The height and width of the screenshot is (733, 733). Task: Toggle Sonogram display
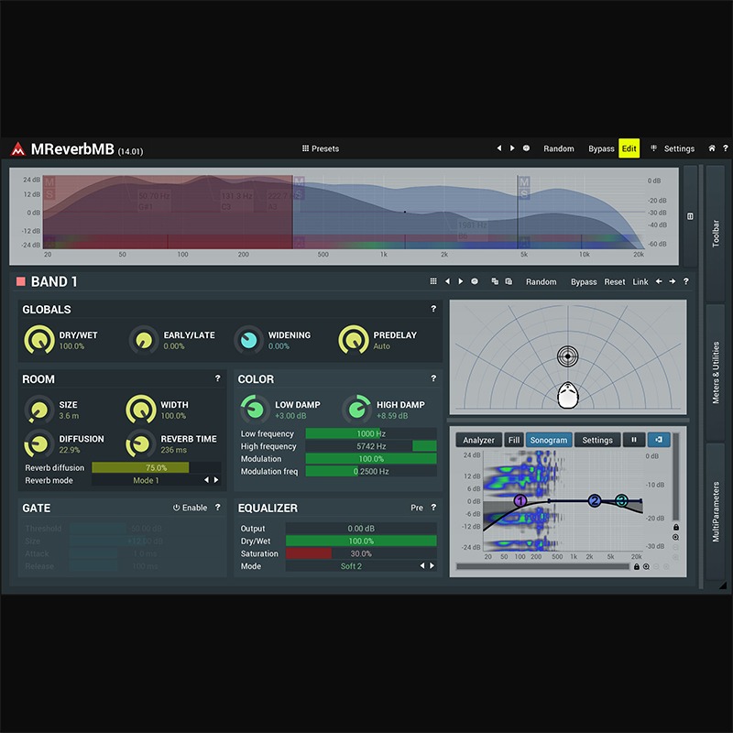pyautogui.click(x=549, y=440)
